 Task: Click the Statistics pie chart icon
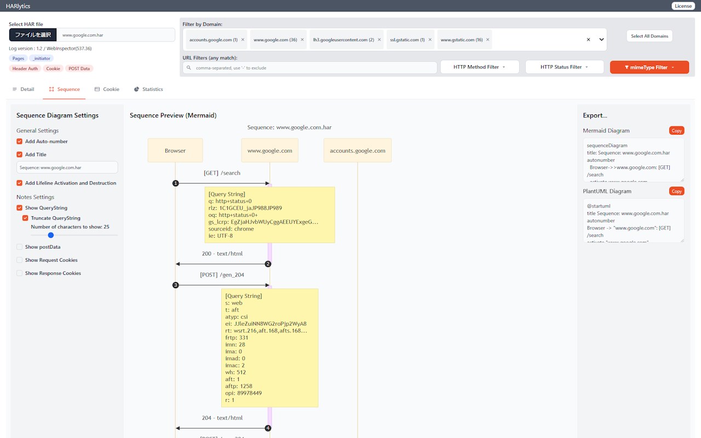coord(136,89)
